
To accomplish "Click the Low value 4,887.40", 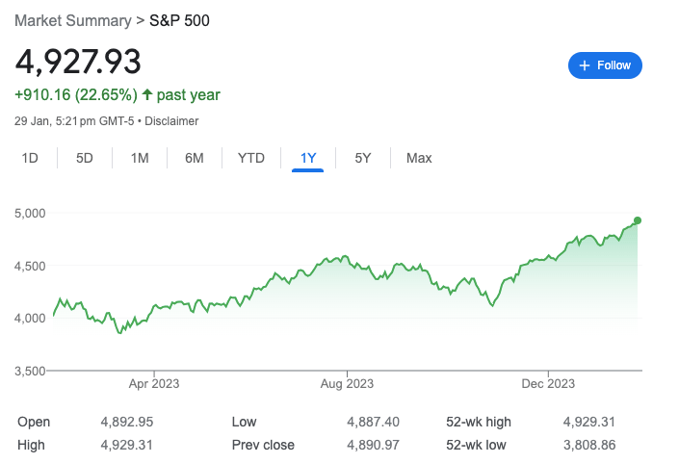I will coord(373,422).
